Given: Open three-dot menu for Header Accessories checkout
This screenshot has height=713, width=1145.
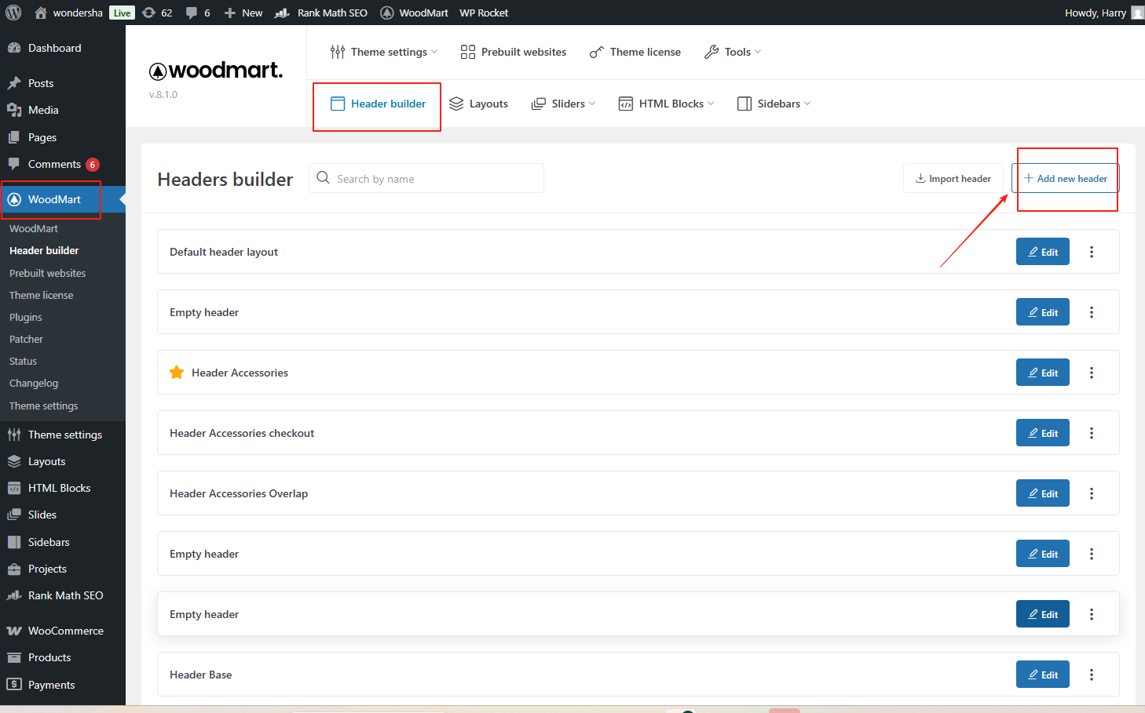Looking at the screenshot, I should 1091,433.
